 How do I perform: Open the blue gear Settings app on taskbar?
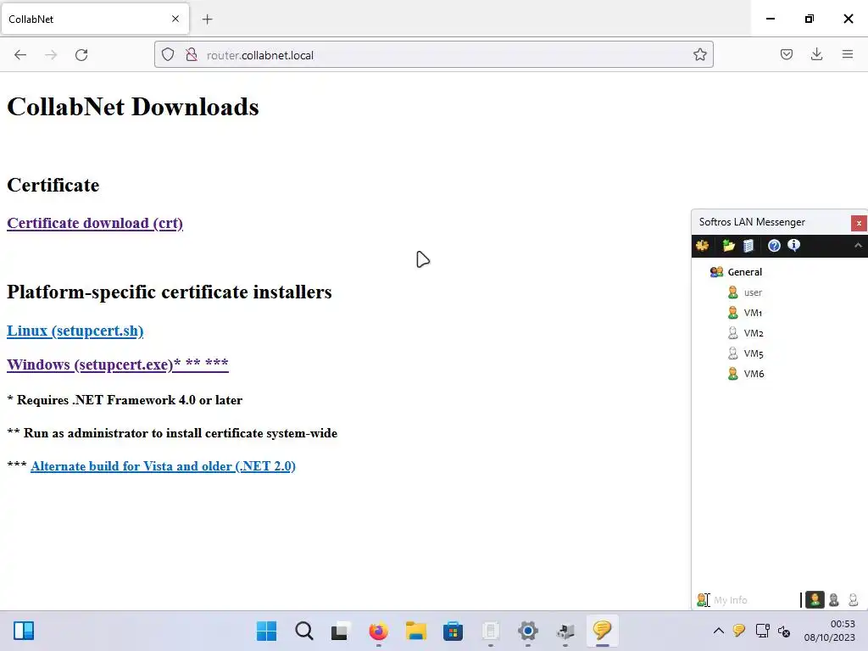(528, 631)
